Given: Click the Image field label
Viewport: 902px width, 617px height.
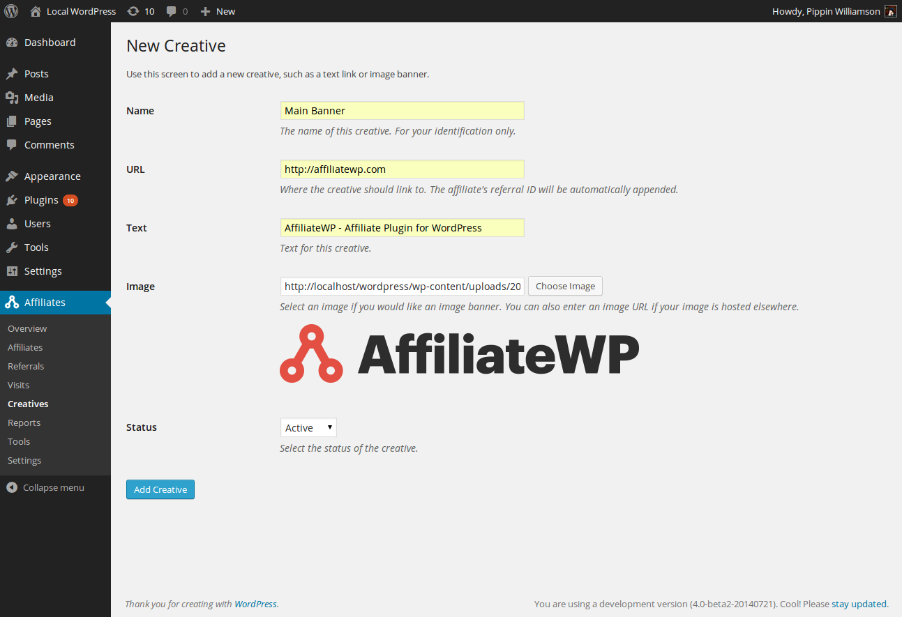Looking at the screenshot, I should coord(140,287).
